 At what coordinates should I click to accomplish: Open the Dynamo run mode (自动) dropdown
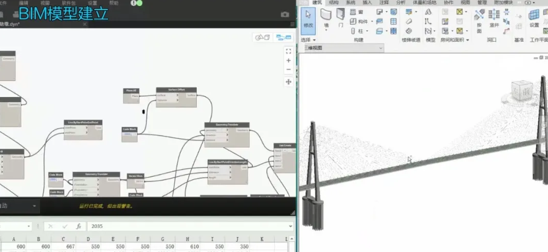point(34,206)
